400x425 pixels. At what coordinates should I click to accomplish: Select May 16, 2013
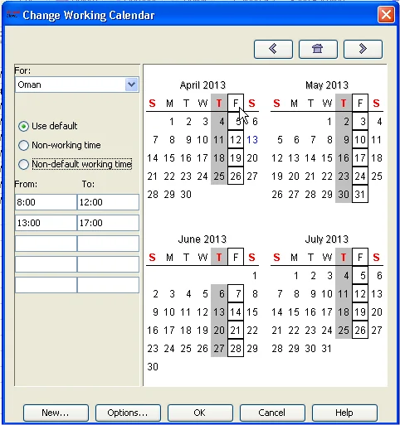pos(344,158)
